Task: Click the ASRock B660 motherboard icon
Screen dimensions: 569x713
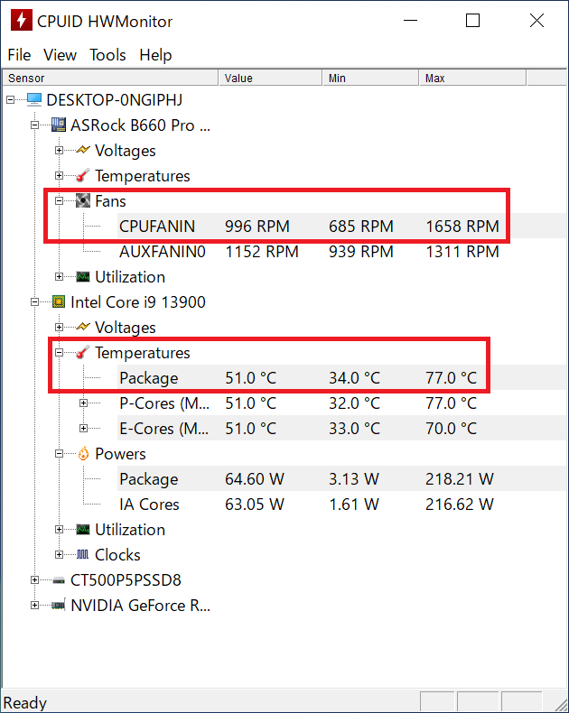Action: click(59, 125)
